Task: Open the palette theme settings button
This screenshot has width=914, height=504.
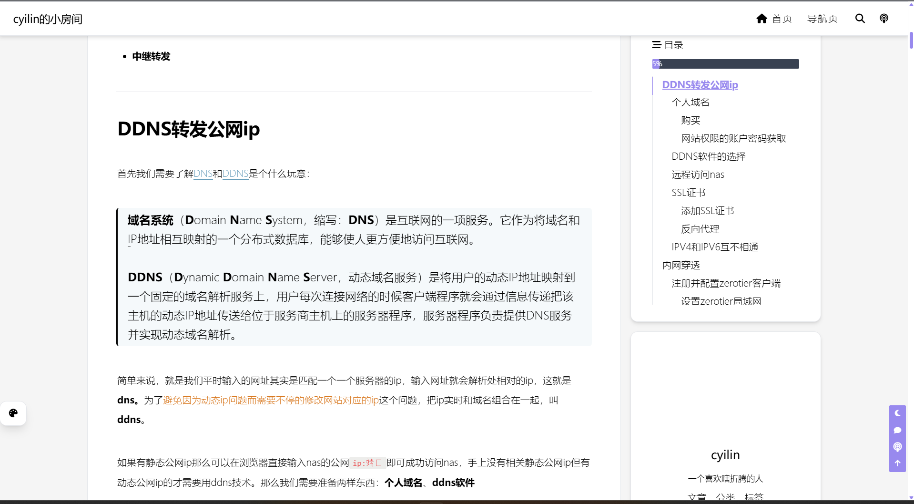Action: [13, 413]
